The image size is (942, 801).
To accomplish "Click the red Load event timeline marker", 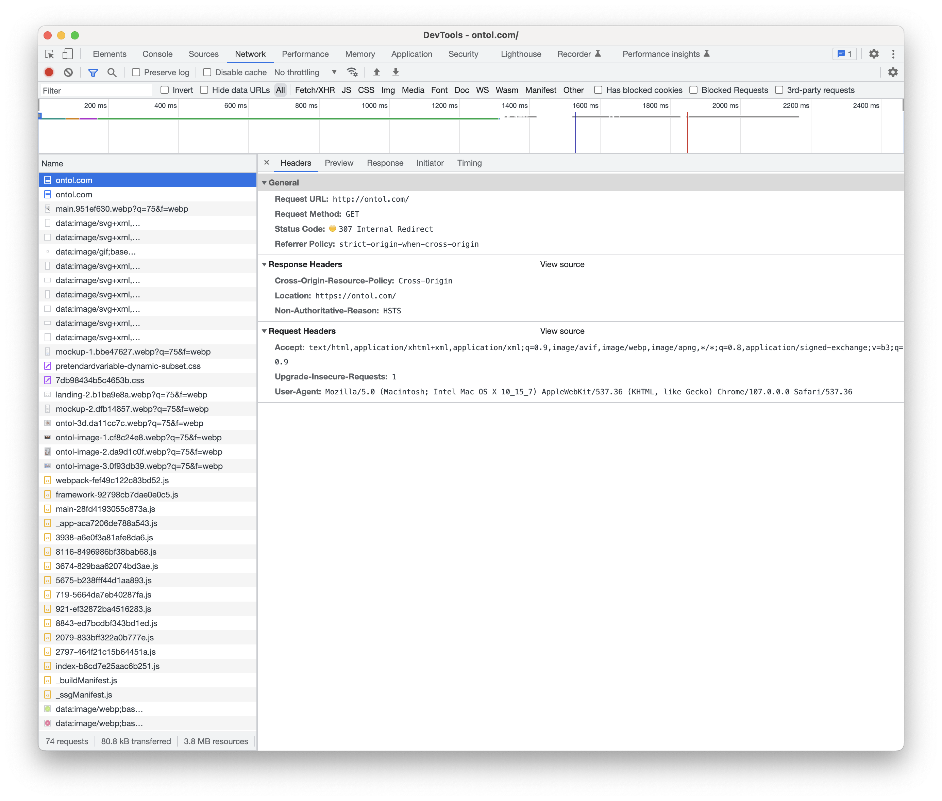I will [687, 133].
